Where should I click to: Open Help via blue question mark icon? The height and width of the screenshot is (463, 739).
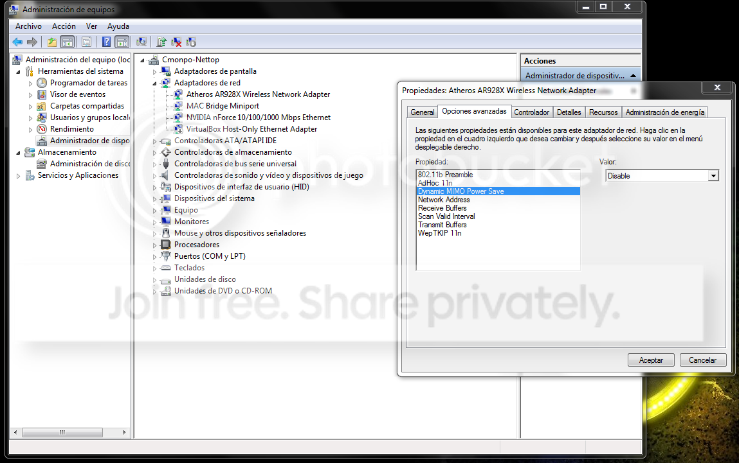click(106, 42)
